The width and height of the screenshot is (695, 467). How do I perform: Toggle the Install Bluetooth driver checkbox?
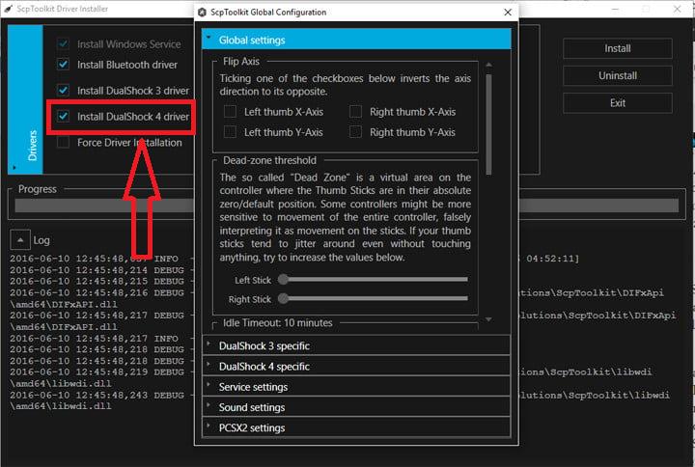click(64, 65)
